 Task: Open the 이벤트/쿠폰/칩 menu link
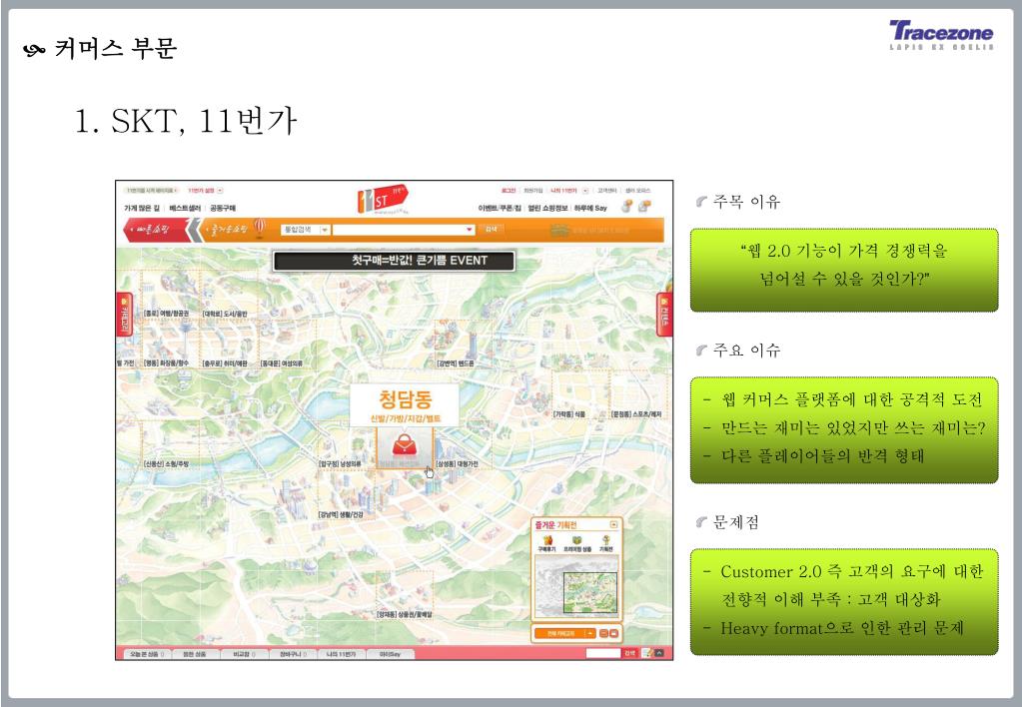(x=500, y=208)
